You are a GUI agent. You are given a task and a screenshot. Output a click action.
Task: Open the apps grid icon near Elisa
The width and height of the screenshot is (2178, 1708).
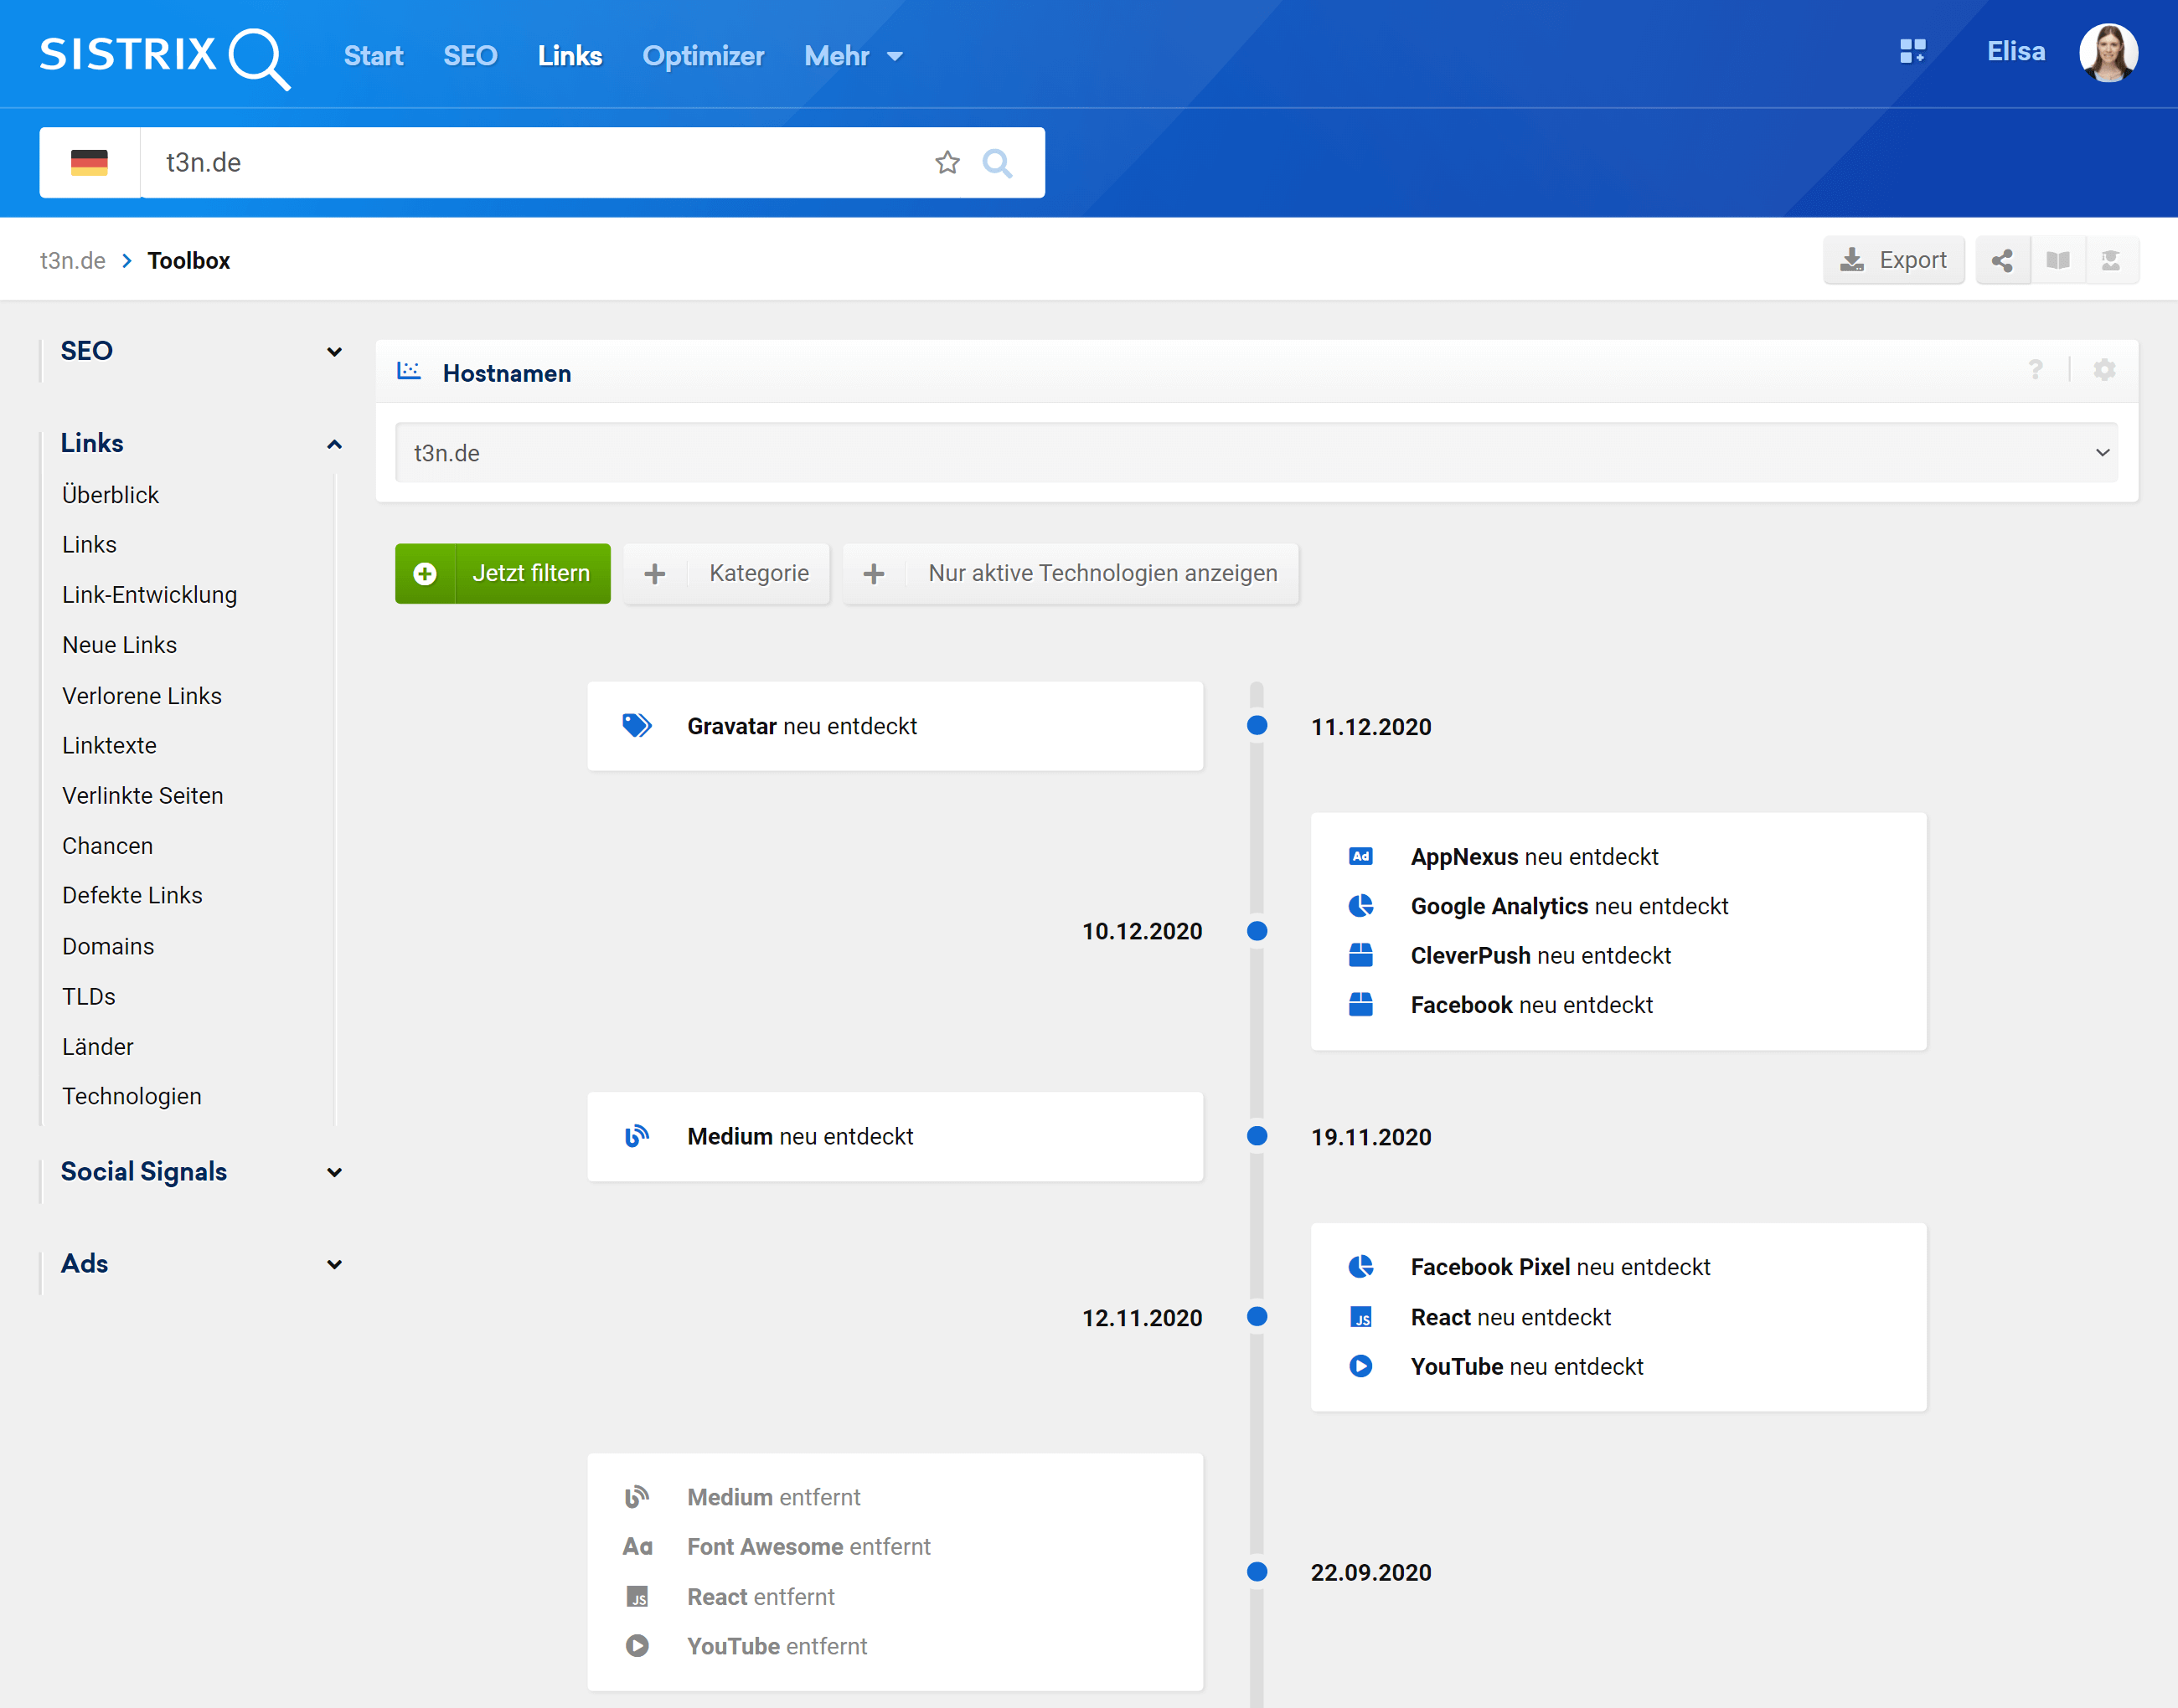pyautogui.click(x=1912, y=52)
